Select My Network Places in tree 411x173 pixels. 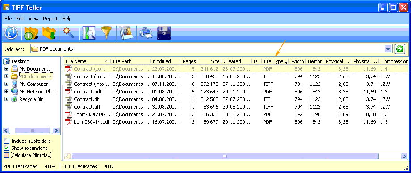coord(39,92)
